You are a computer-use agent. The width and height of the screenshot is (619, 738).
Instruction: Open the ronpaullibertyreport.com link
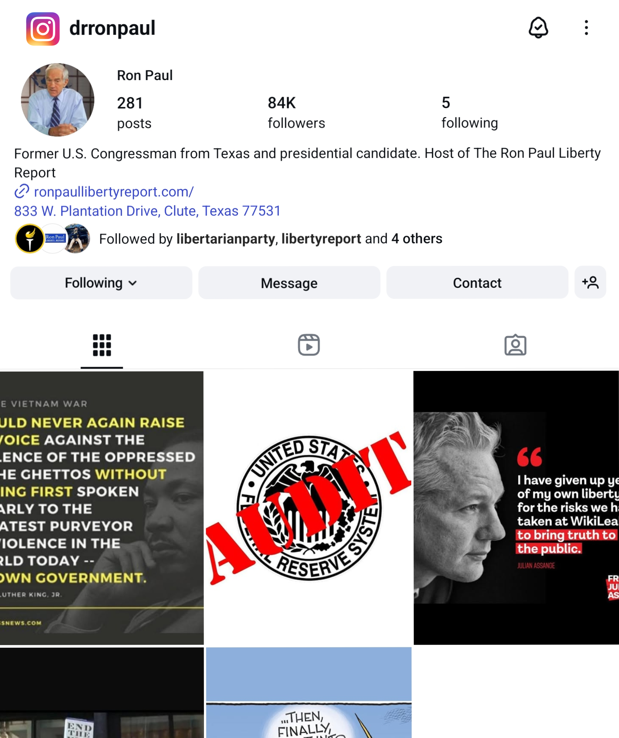click(x=114, y=191)
